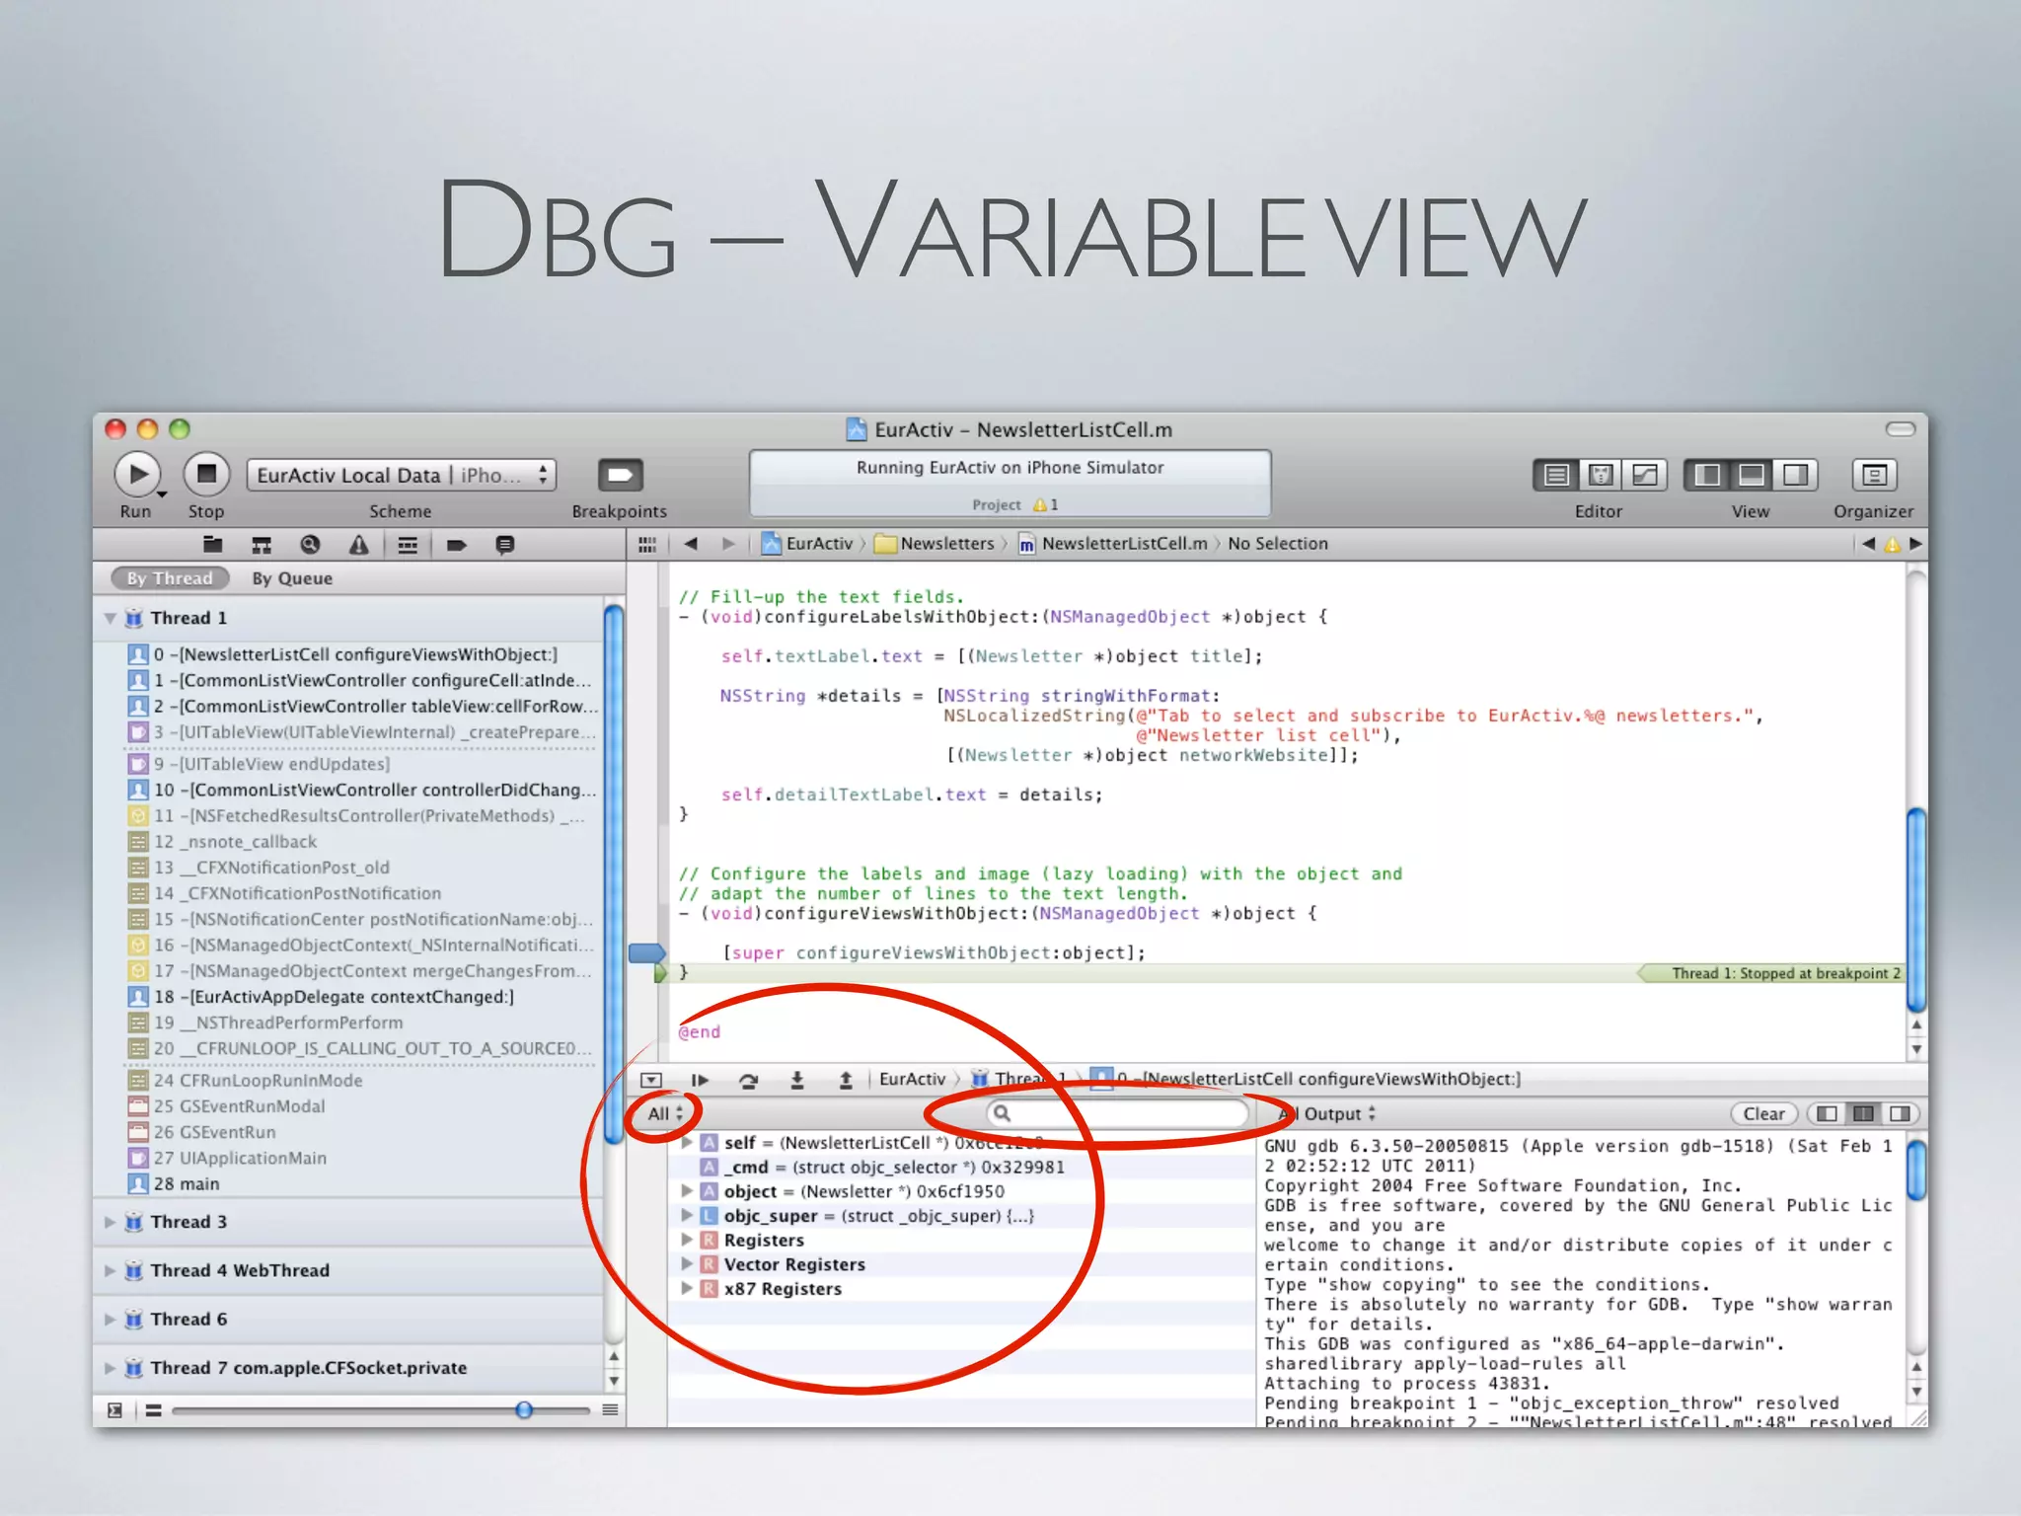Expand Thread 6

[111, 1319]
